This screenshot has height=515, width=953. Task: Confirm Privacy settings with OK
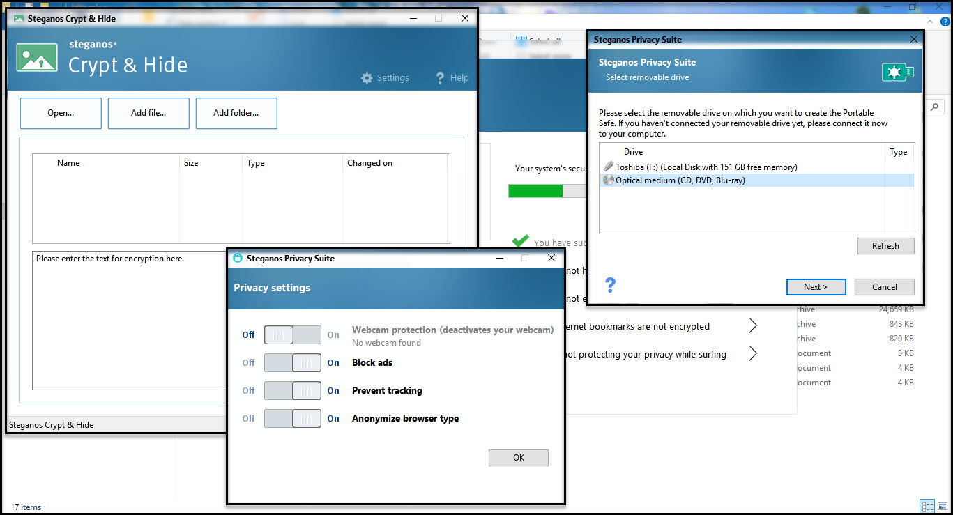(x=519, y=457)
